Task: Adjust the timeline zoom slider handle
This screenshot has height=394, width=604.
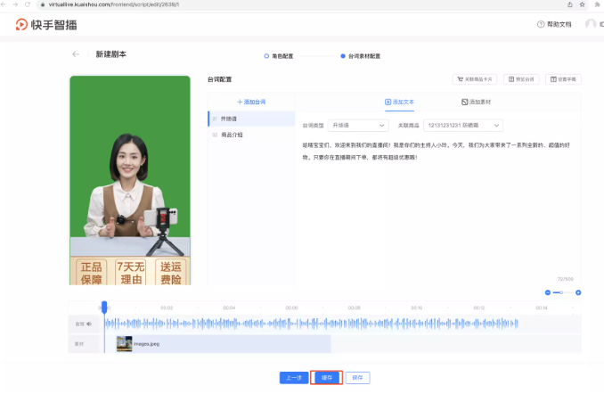Action: (561, 292)
